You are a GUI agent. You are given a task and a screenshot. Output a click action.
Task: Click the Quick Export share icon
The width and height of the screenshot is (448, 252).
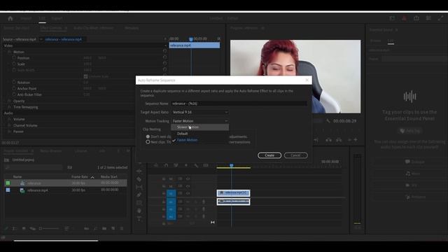pyautogui.click(x=416, y=18)
